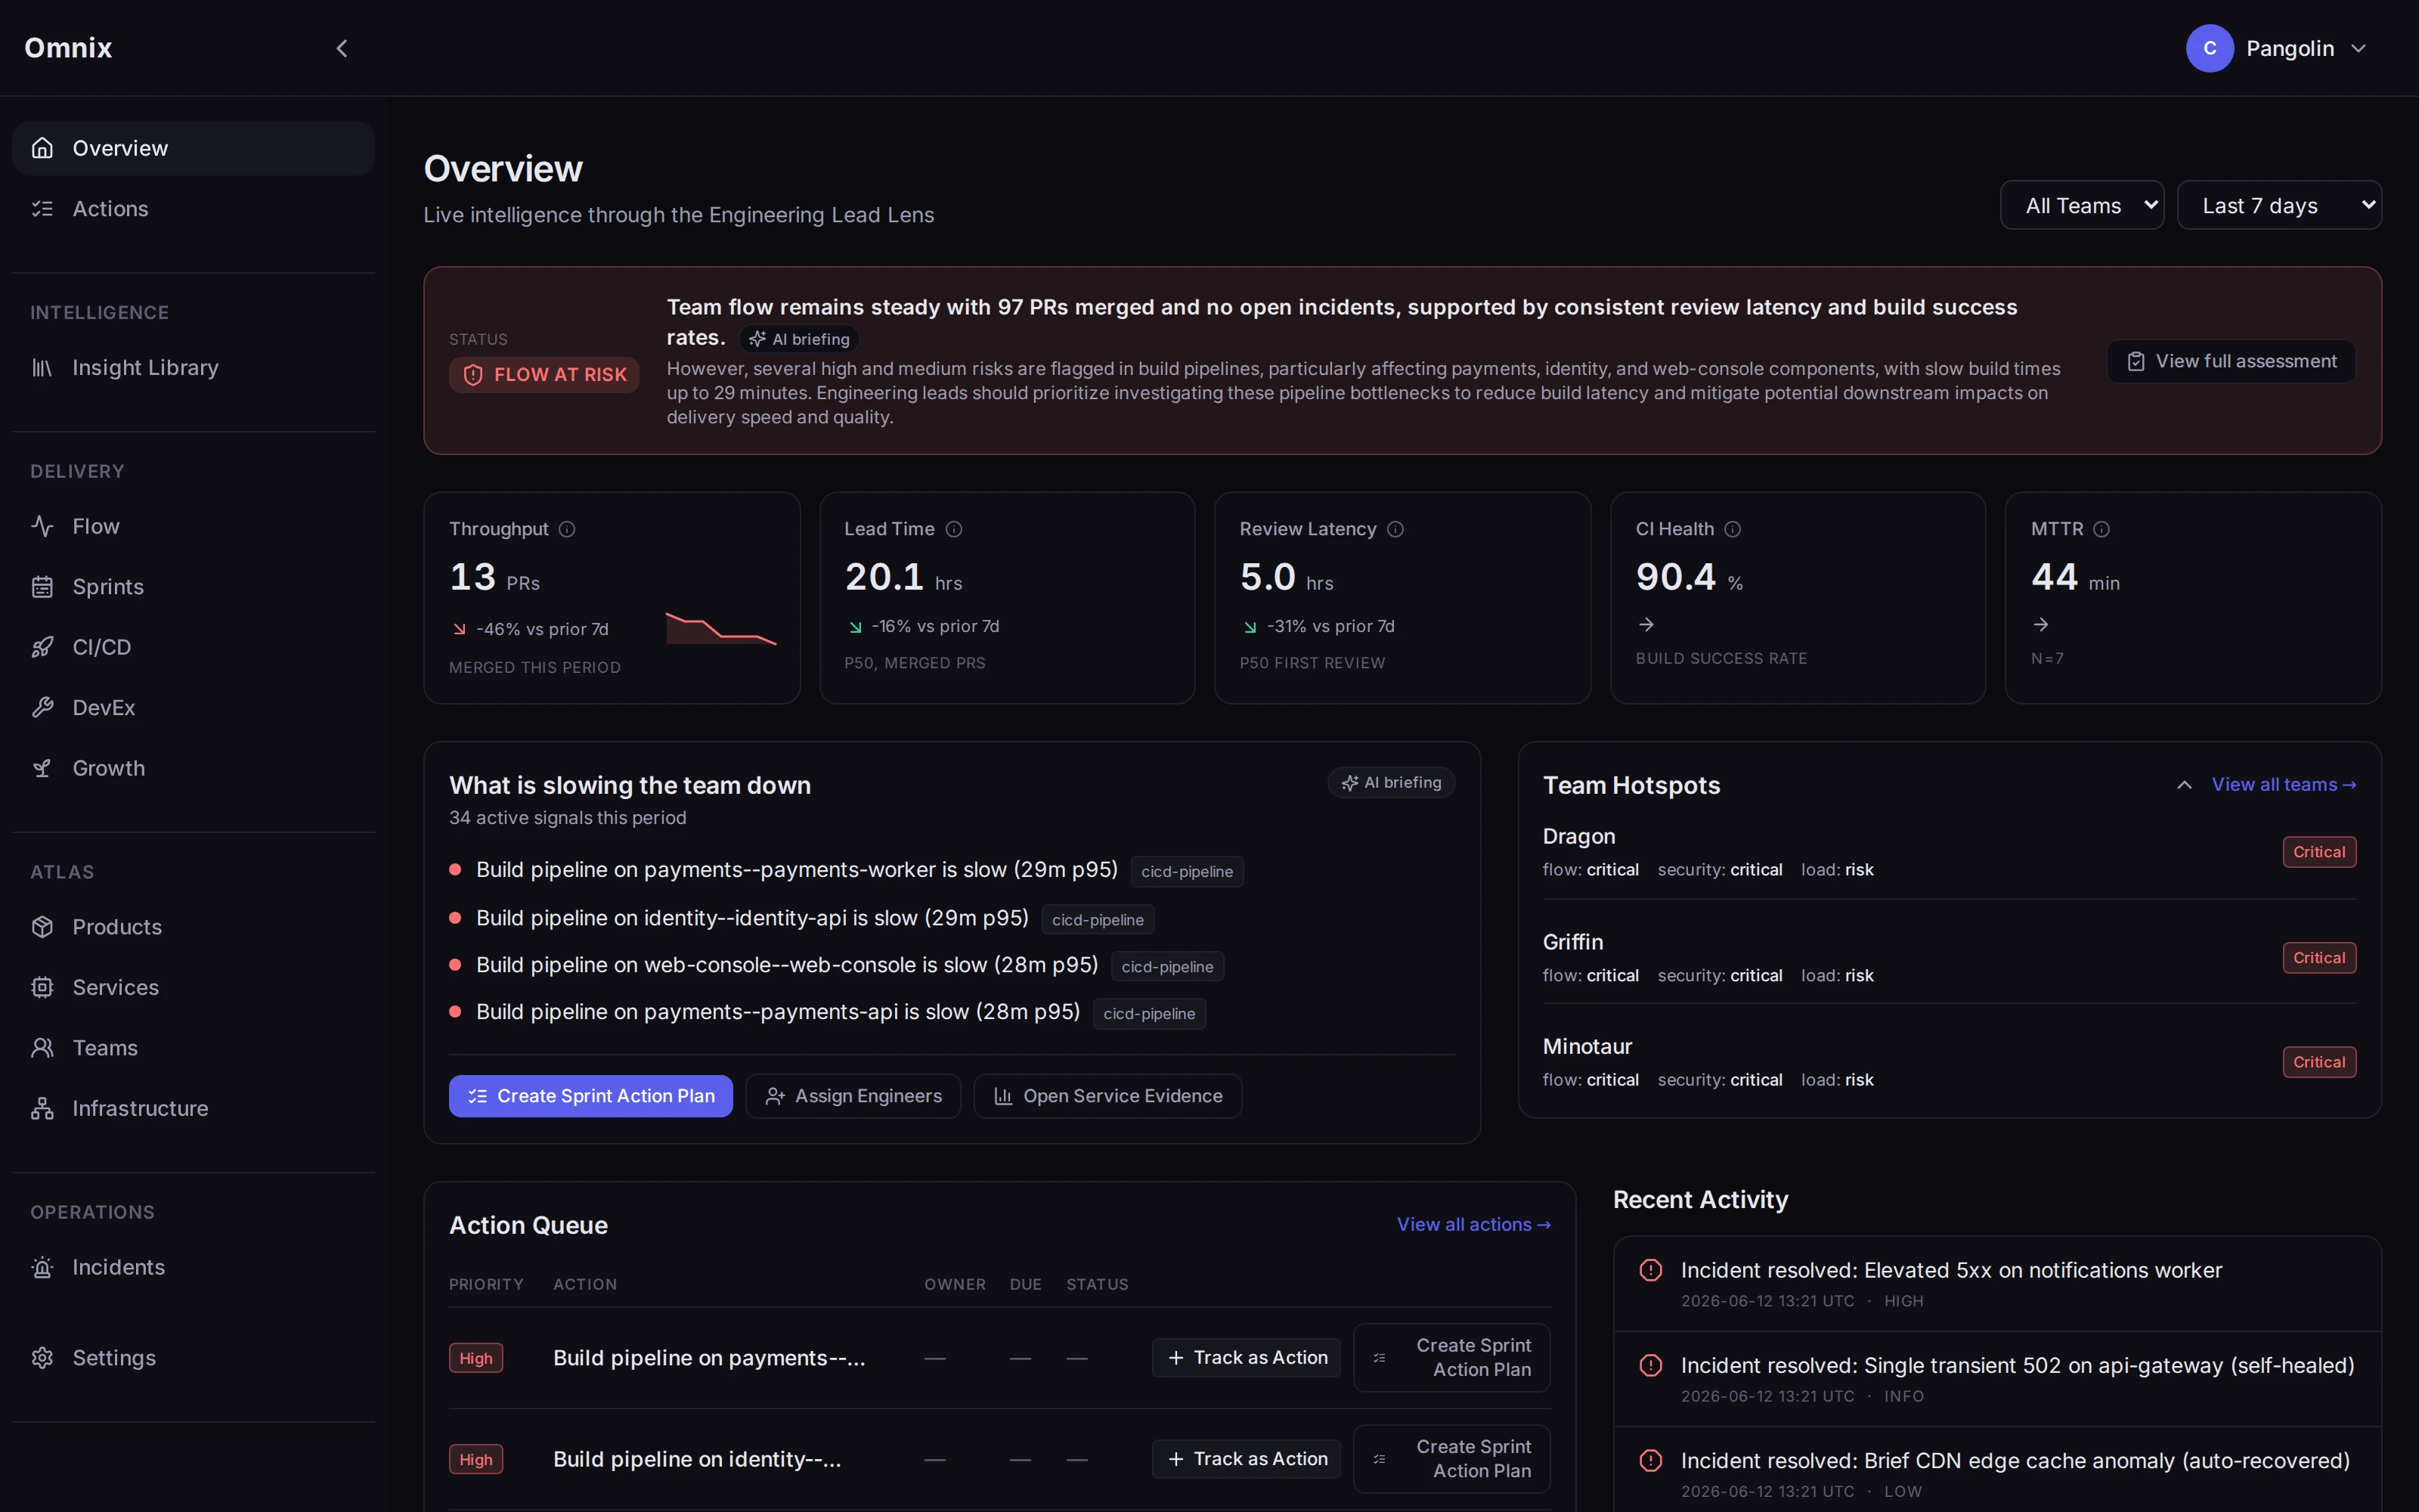Open the All Teams filter dropdown

(x=2082, y=205)
